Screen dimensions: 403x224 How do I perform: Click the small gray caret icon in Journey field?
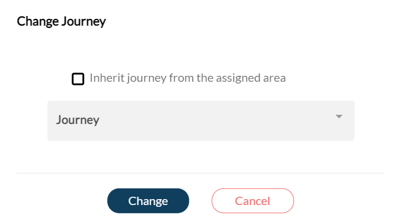[339, 117]
